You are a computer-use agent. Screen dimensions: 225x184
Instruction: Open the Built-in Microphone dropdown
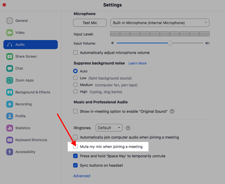(160, 23)
